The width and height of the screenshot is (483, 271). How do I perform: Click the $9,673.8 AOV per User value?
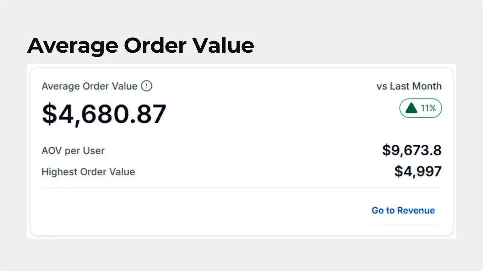pos(412,150)
